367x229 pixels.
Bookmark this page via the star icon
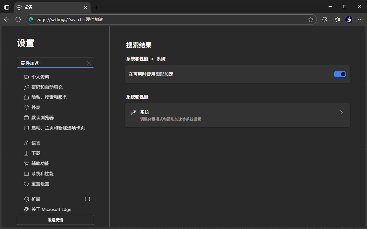311,19
